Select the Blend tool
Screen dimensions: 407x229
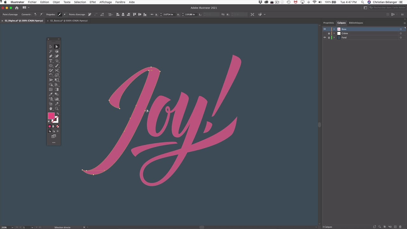57,94
